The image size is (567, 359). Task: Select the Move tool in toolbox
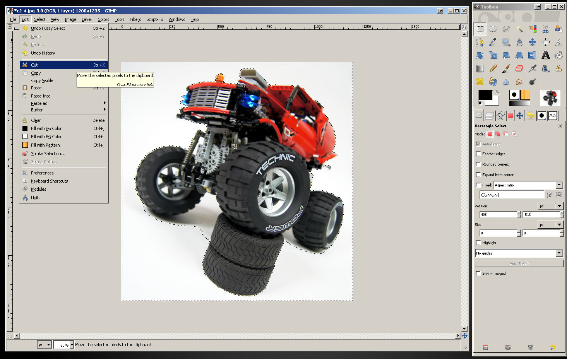tap(533, 42)
